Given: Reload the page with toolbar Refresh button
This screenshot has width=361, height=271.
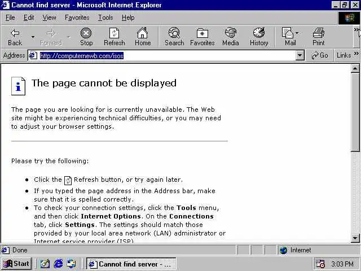Looking at the screenshot, I should tap(115, 37).
